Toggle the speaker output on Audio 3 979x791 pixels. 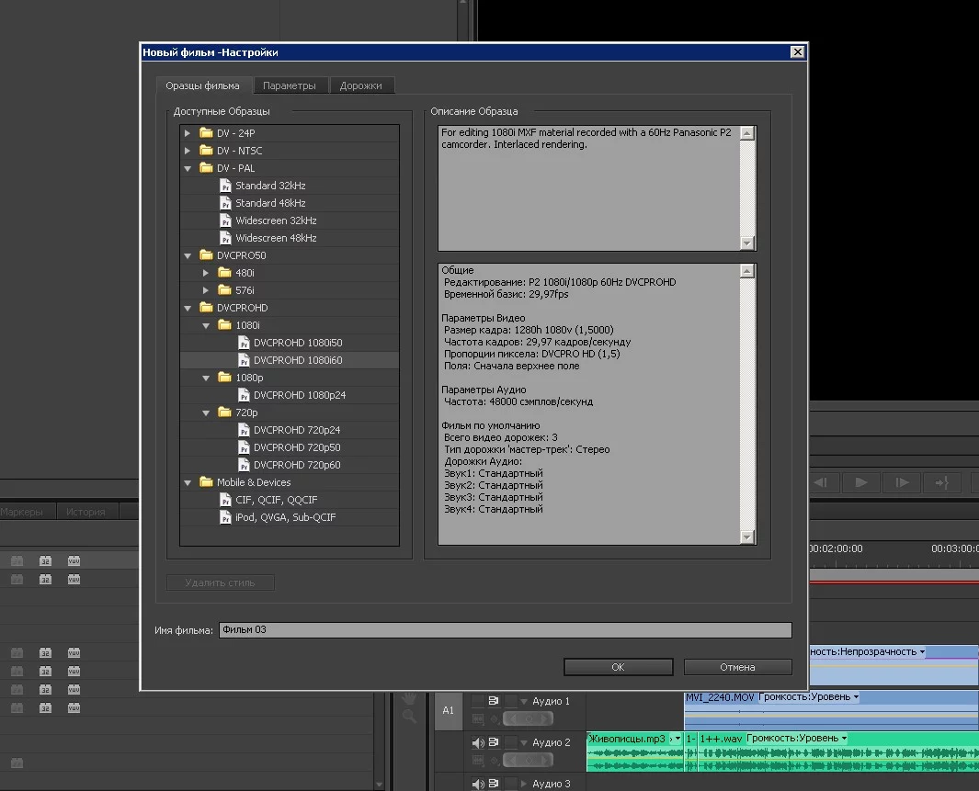point(478,784)
